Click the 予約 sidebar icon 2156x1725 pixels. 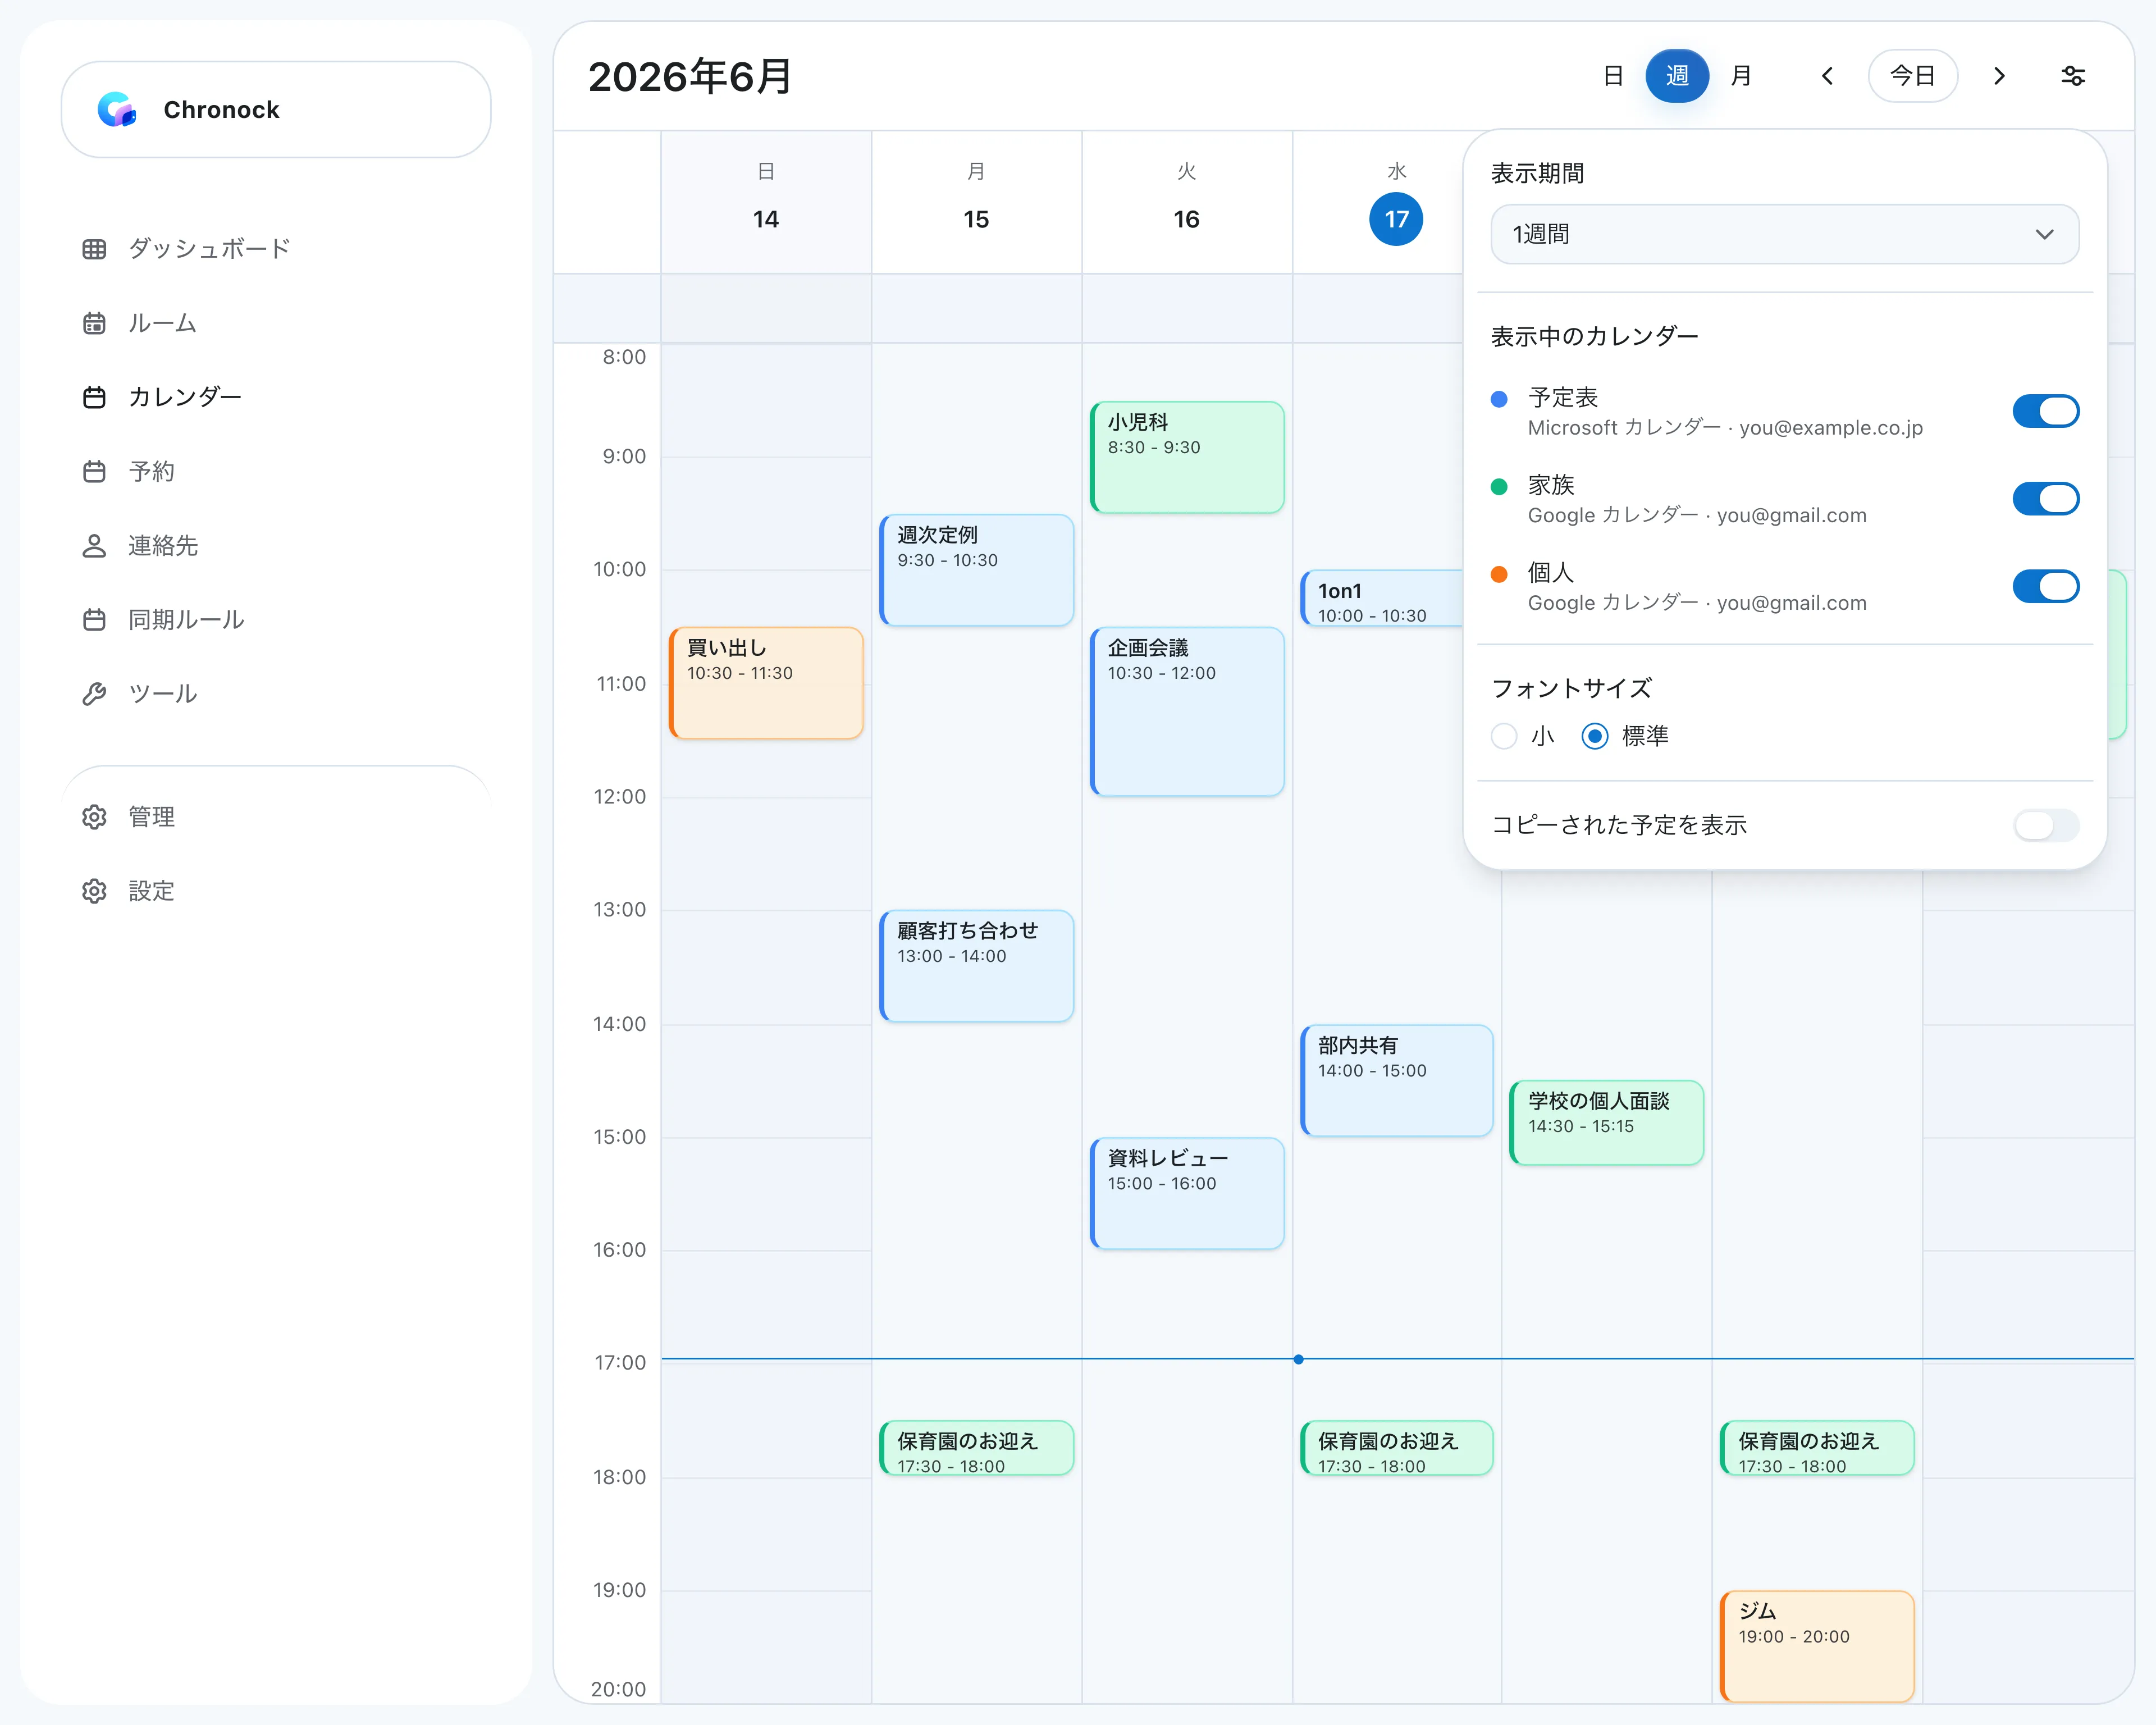tap(94, 471)
